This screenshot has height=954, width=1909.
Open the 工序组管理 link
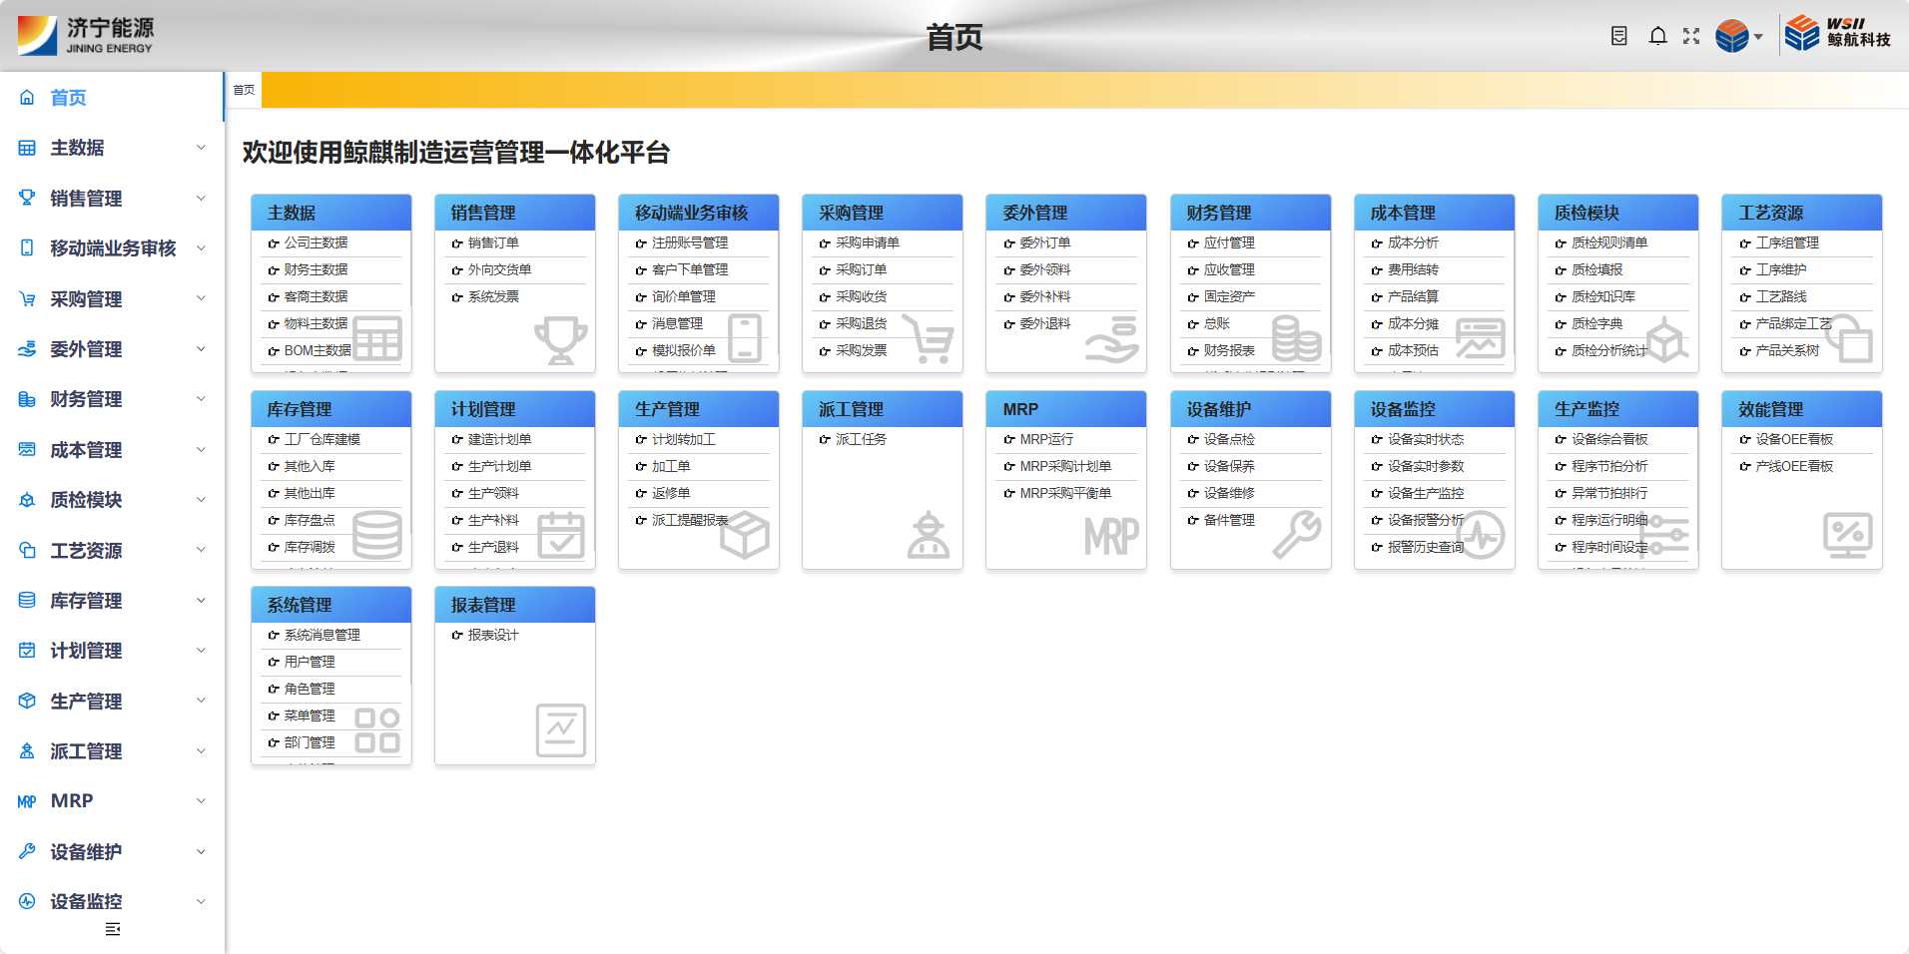point(1787,242)
